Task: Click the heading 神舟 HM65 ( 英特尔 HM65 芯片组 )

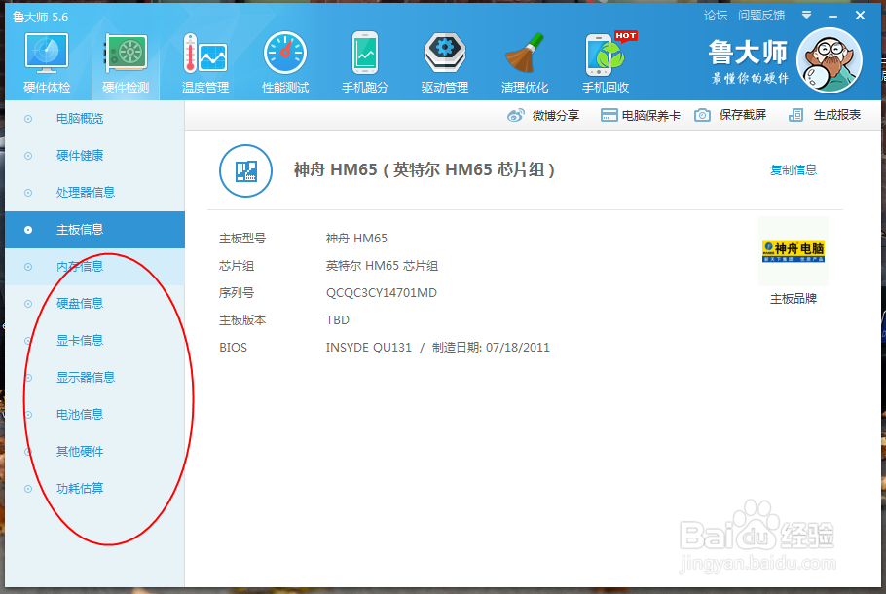Action: click(x=425, y=169)
